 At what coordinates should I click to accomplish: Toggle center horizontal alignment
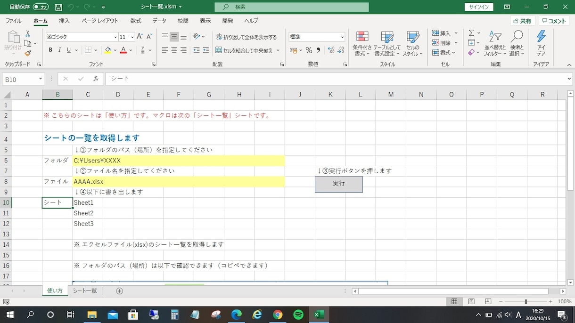click(x=174, y=50)
